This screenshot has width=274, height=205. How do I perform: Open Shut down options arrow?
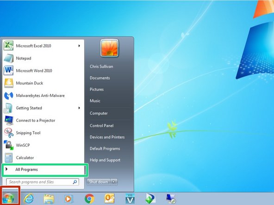click(x=114, y=182)
